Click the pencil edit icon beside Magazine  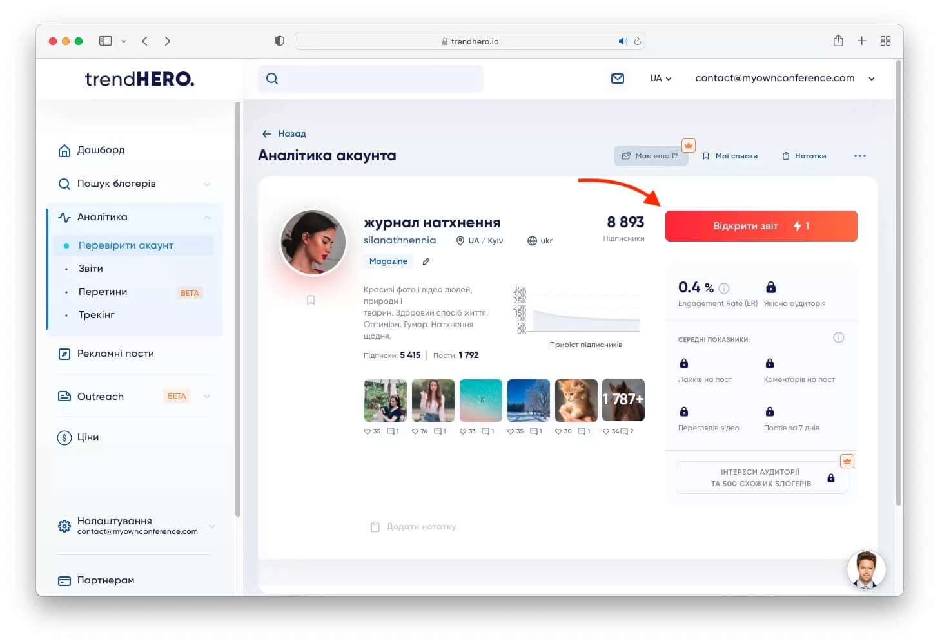click(426, 261)
